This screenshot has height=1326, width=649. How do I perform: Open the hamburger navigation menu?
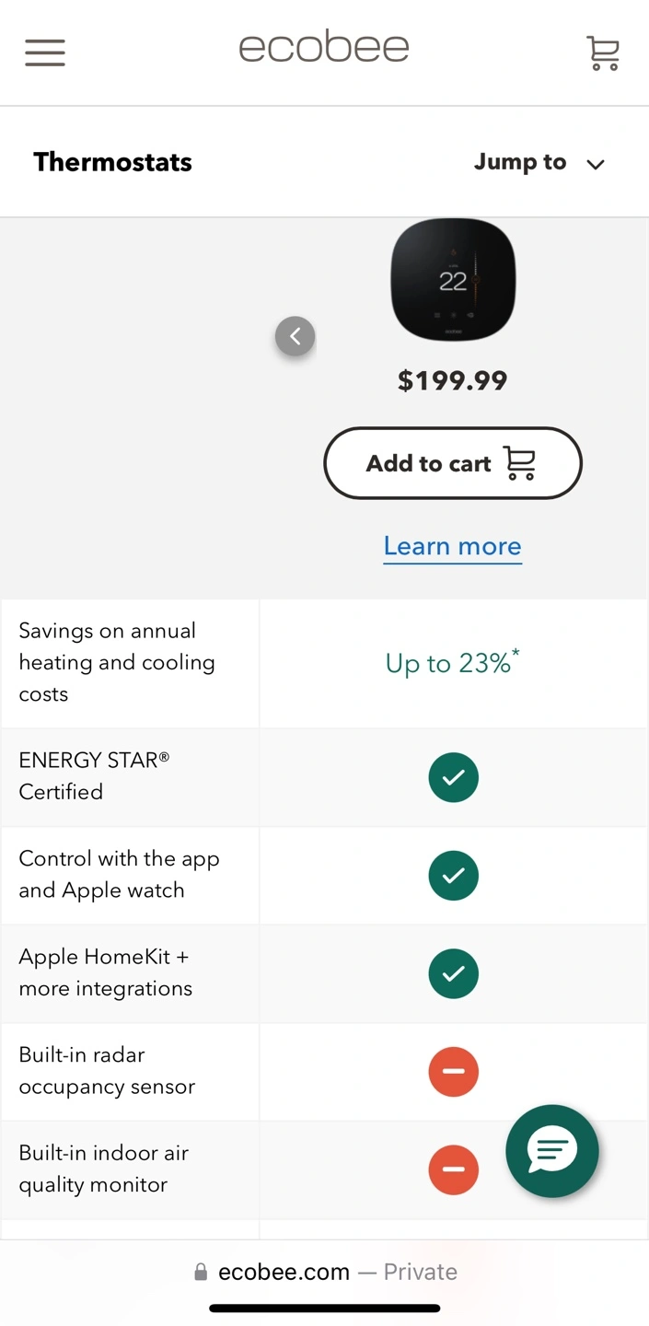pyautogui.click(x=45, y=52)
